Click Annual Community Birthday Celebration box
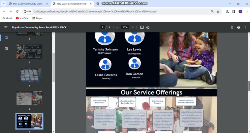This screenshot has height=133, width=250. 186,101
